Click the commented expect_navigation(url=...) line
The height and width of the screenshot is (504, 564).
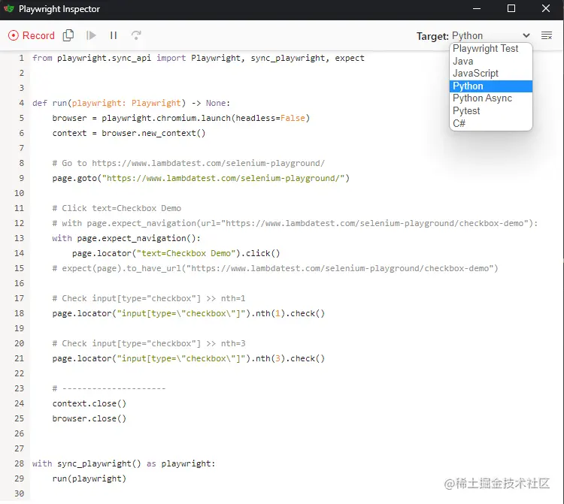coord(295,223)
